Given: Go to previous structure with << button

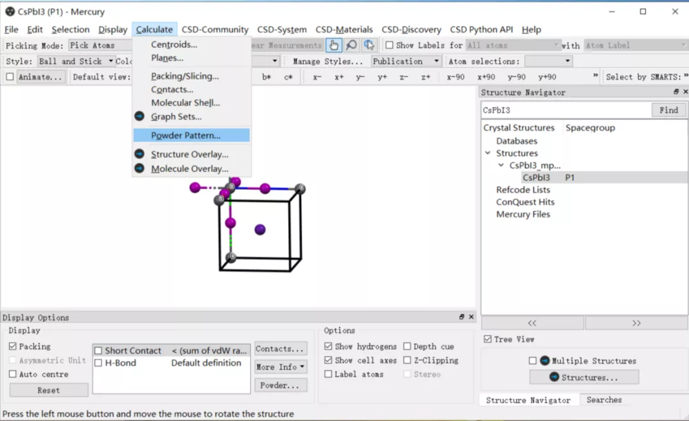Looking at the screenshot, I should point(532,323).
